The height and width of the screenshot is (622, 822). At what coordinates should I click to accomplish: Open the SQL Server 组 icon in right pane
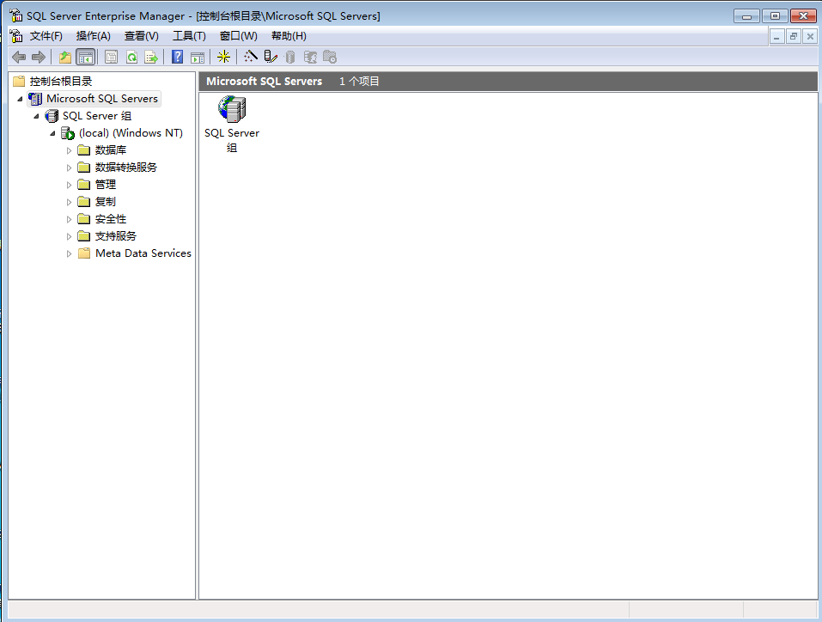tap(232, 109)
